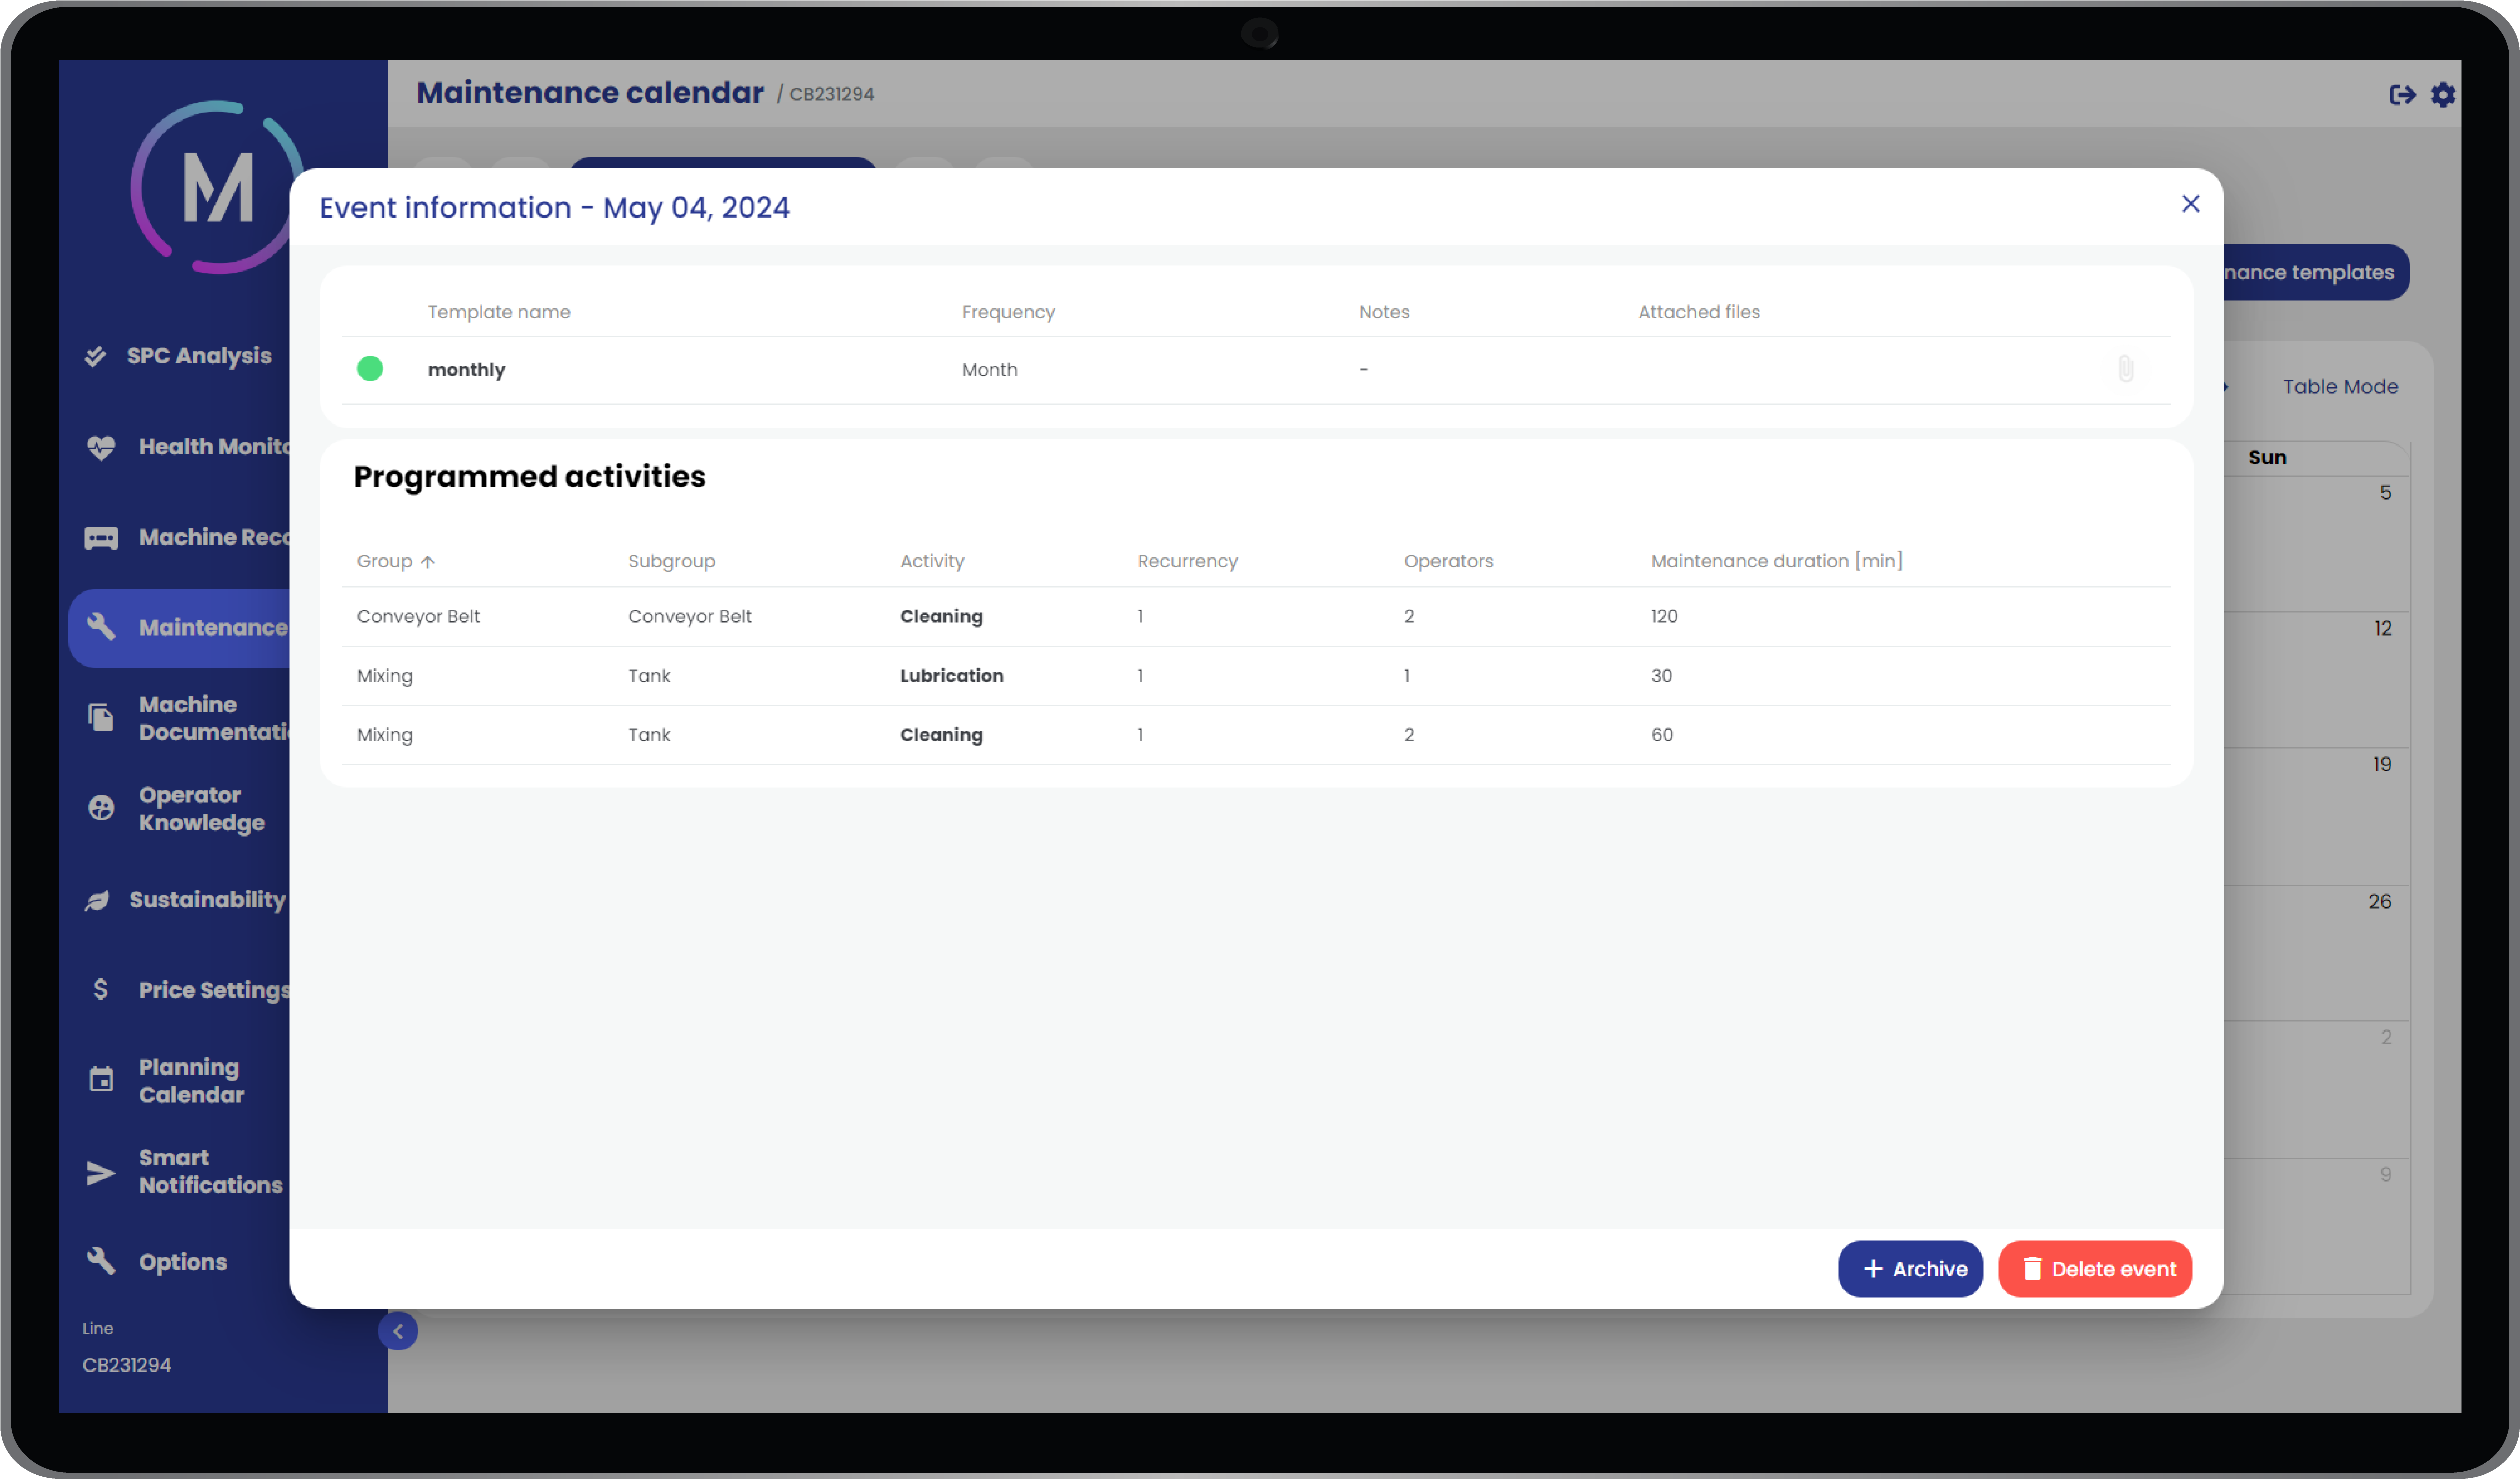The height and width of the screenshot is (1479, 2520).
Task: Click the Lubrication activity cell
Action: coord(951,676)
